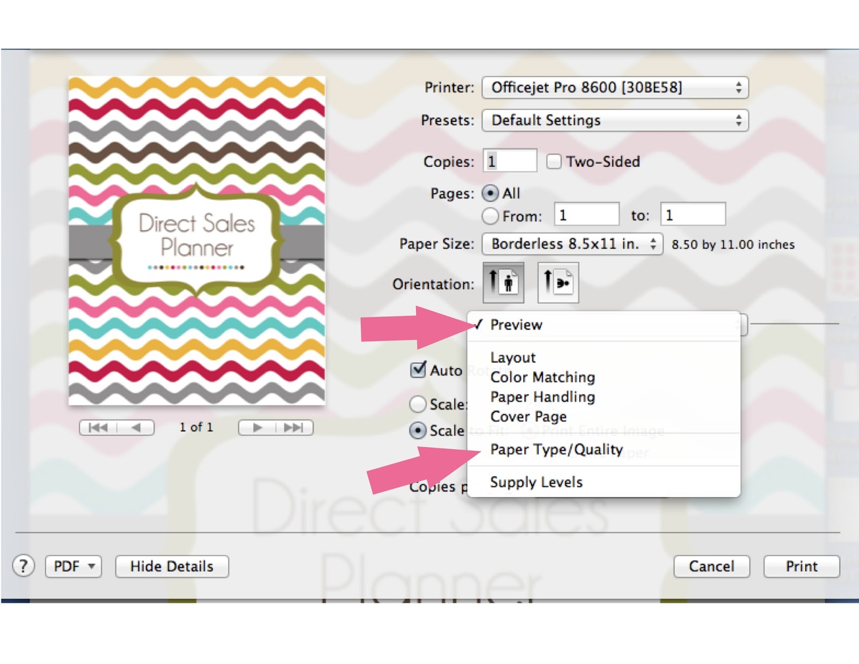Click the Hide Details button

172,566
